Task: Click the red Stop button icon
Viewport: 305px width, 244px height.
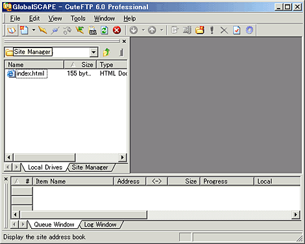Action: 117,30
